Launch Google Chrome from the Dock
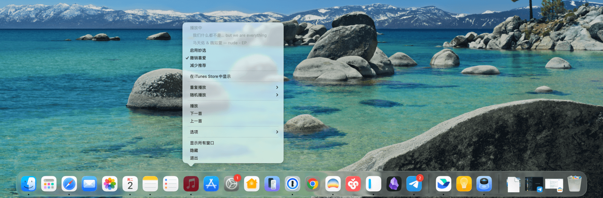603x198 pixels. [x=312, y=184]
